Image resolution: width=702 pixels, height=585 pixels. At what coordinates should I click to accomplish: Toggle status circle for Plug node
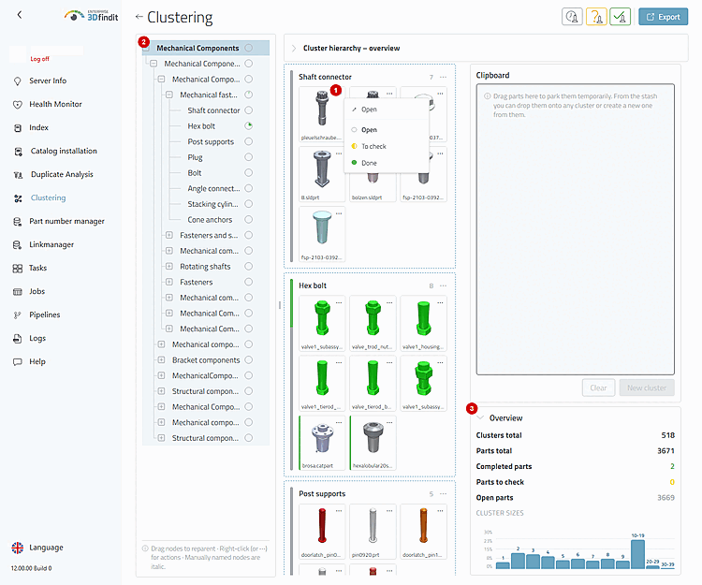click(248, 157)
